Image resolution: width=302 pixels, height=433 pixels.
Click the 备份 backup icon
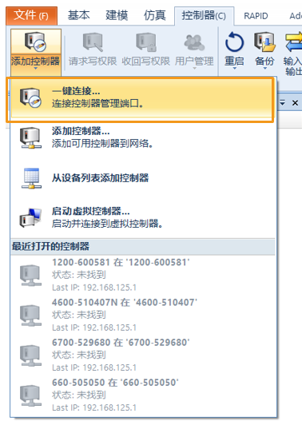click(264, 42)
